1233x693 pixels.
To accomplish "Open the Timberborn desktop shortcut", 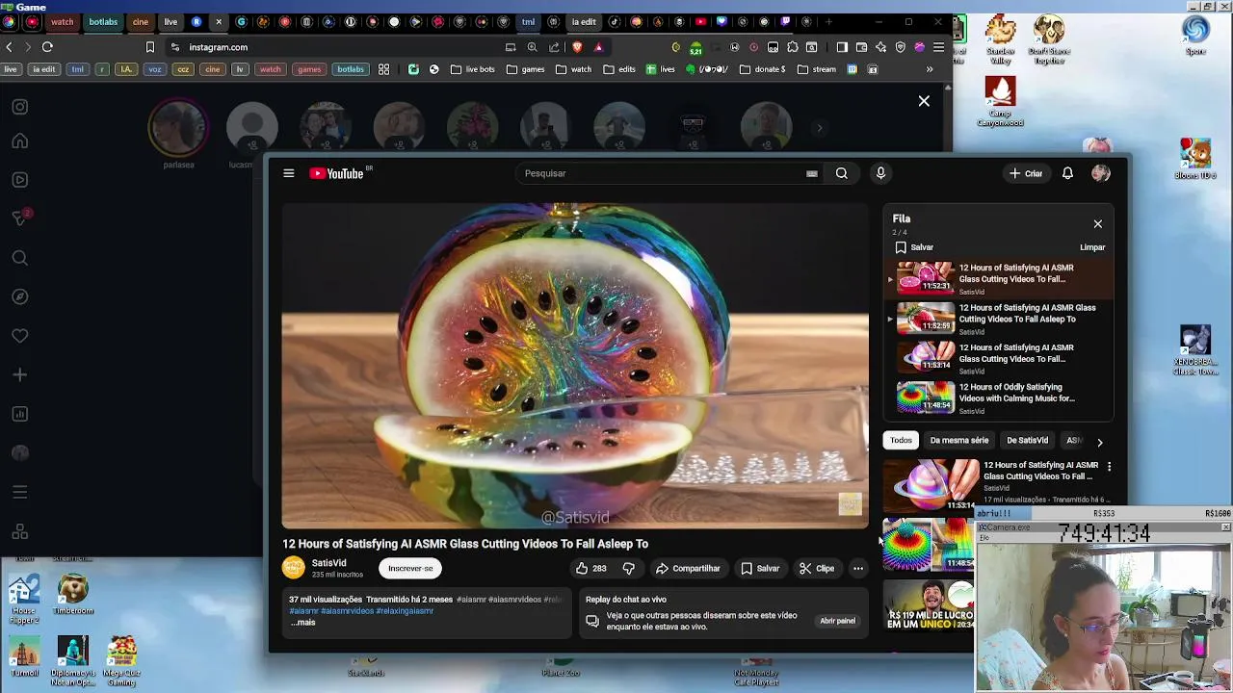I will [73, 595].
